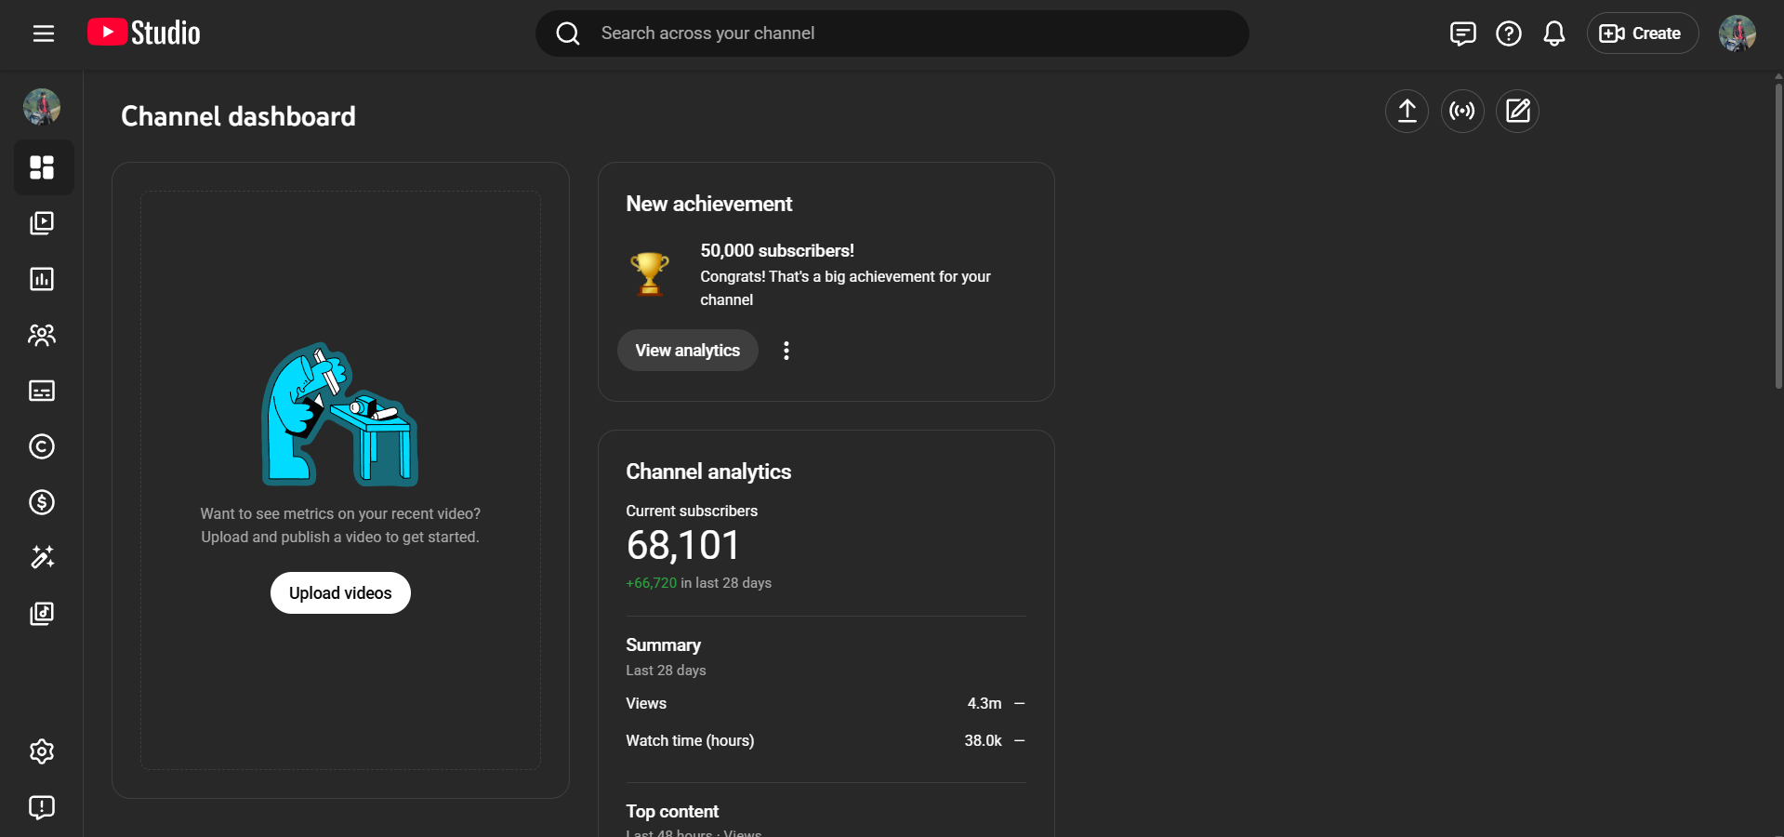Click the Upload videos button
This screenshot has height=837, width=1784.
[x=340, y=593]
